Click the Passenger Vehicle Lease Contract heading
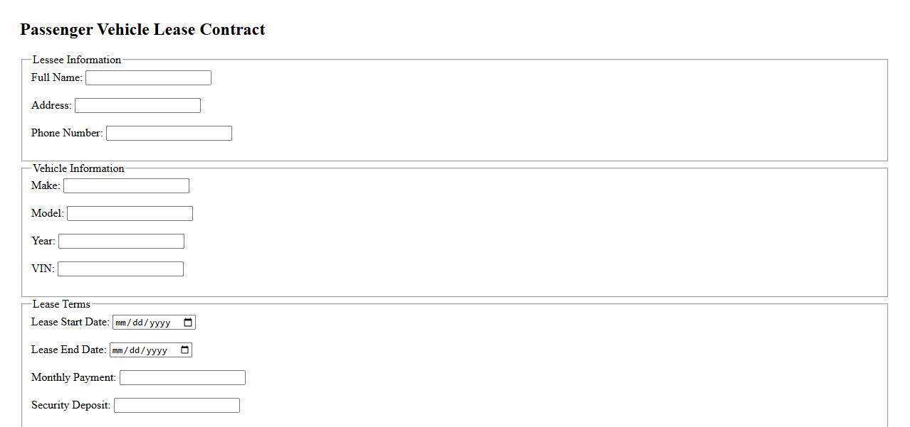This screenshot has width=910, height=427. pos(142,30)
